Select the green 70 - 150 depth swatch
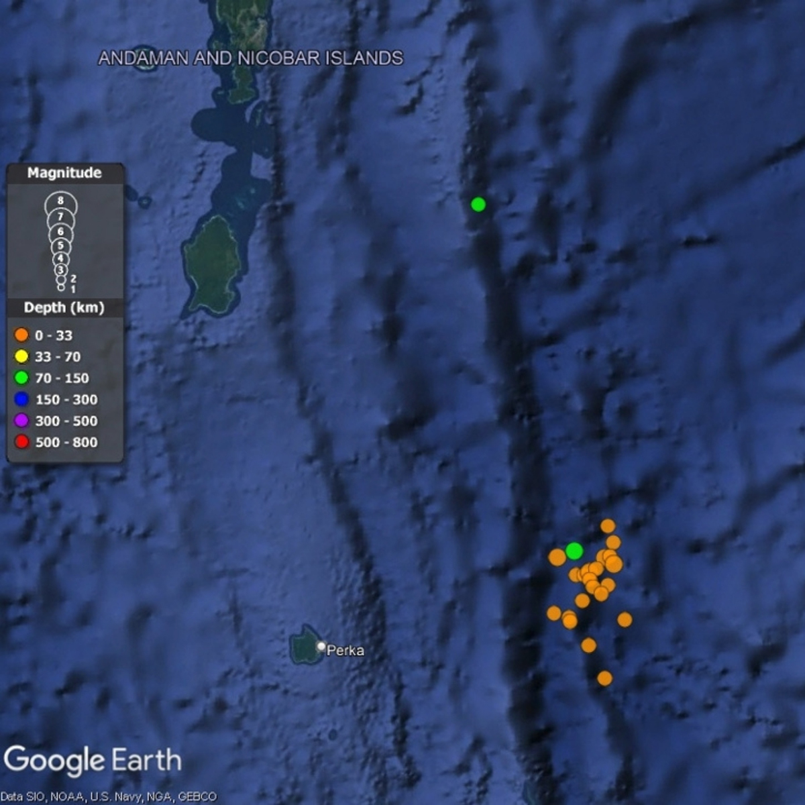Viewport: 805px width, 805px height. pyautogui.click(x=21, y=378)
